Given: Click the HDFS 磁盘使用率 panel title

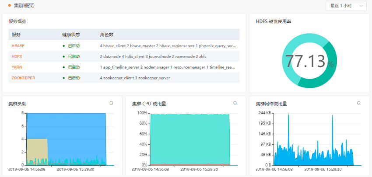Looking at the screenshot, I should 274,21.
